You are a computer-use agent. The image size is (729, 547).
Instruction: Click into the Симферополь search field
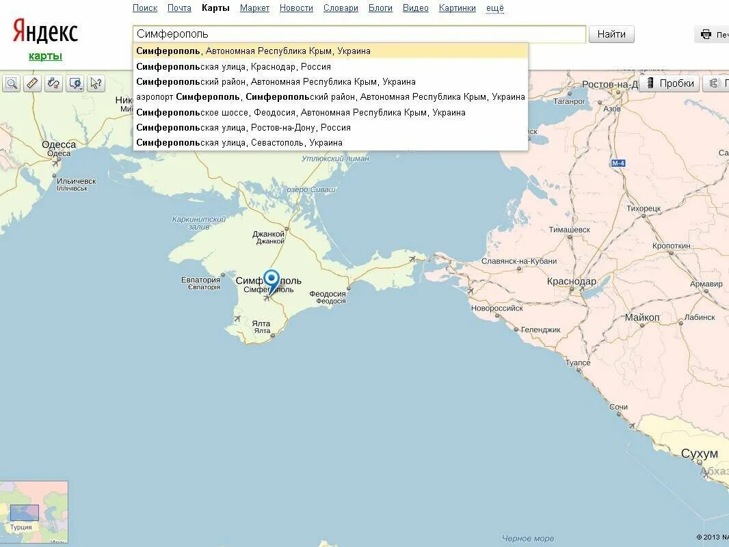359,34
